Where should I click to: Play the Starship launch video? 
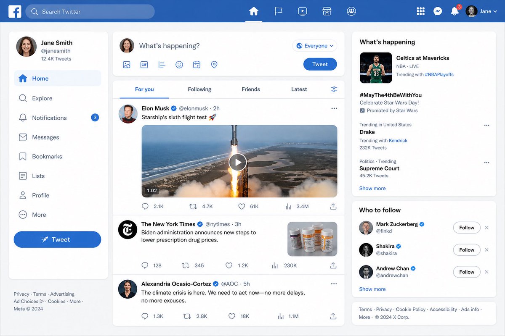click(238, 162)
